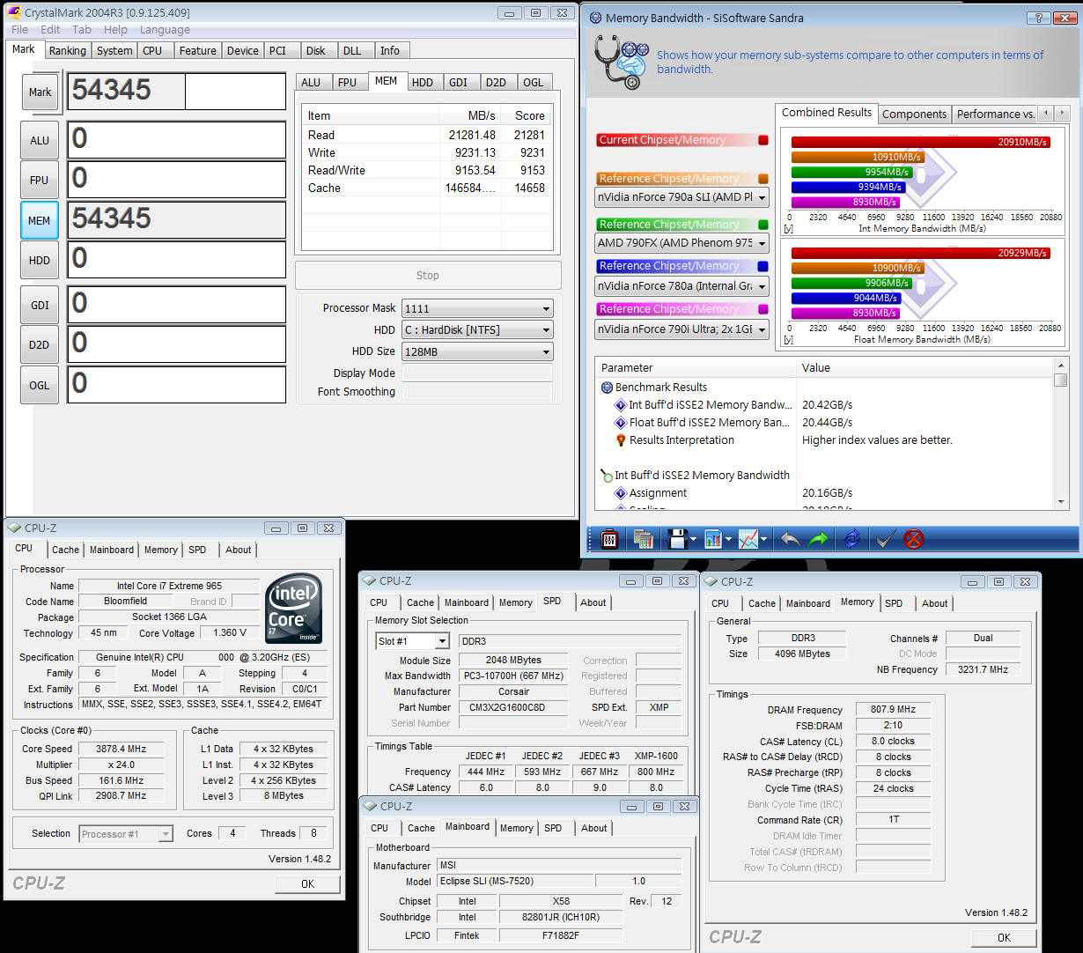1083x953 pixels.
Task: Click the blue Refresh arrows icon
Action: pos(851,539)
